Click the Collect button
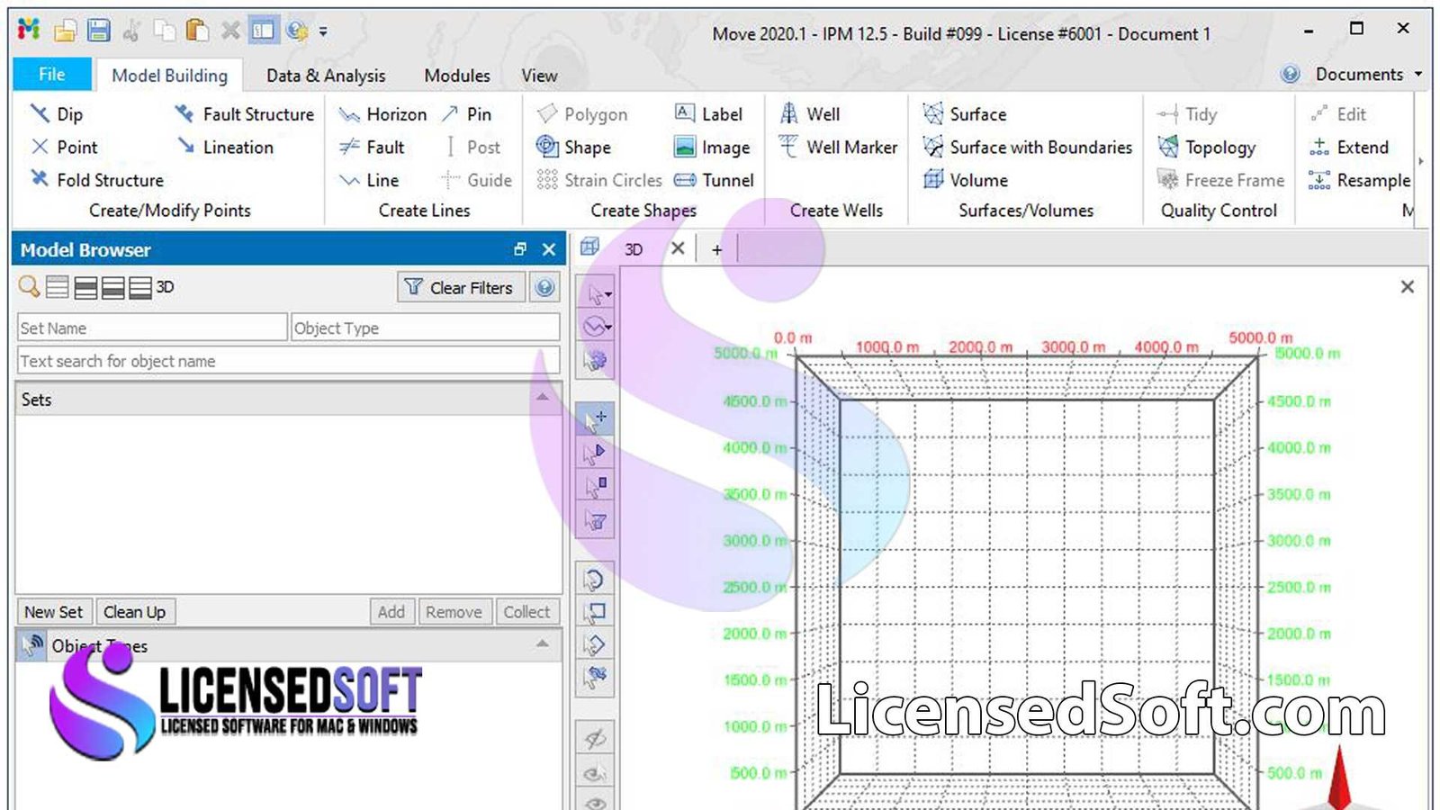This screenshot has height=810, width=1440. tap(526, 612)
